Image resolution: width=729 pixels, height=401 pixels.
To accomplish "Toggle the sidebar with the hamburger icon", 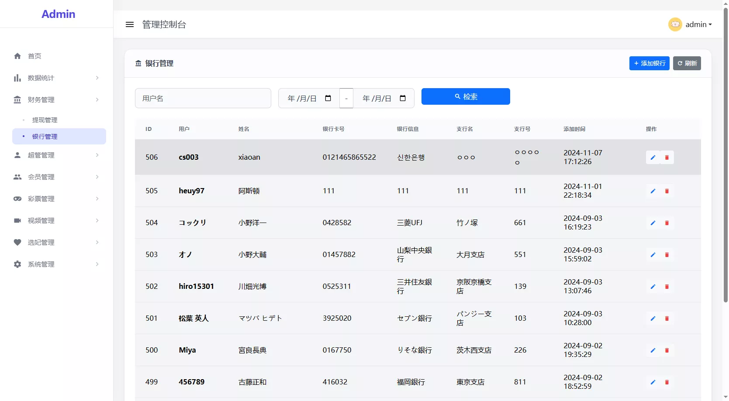I will pos(130,24).
